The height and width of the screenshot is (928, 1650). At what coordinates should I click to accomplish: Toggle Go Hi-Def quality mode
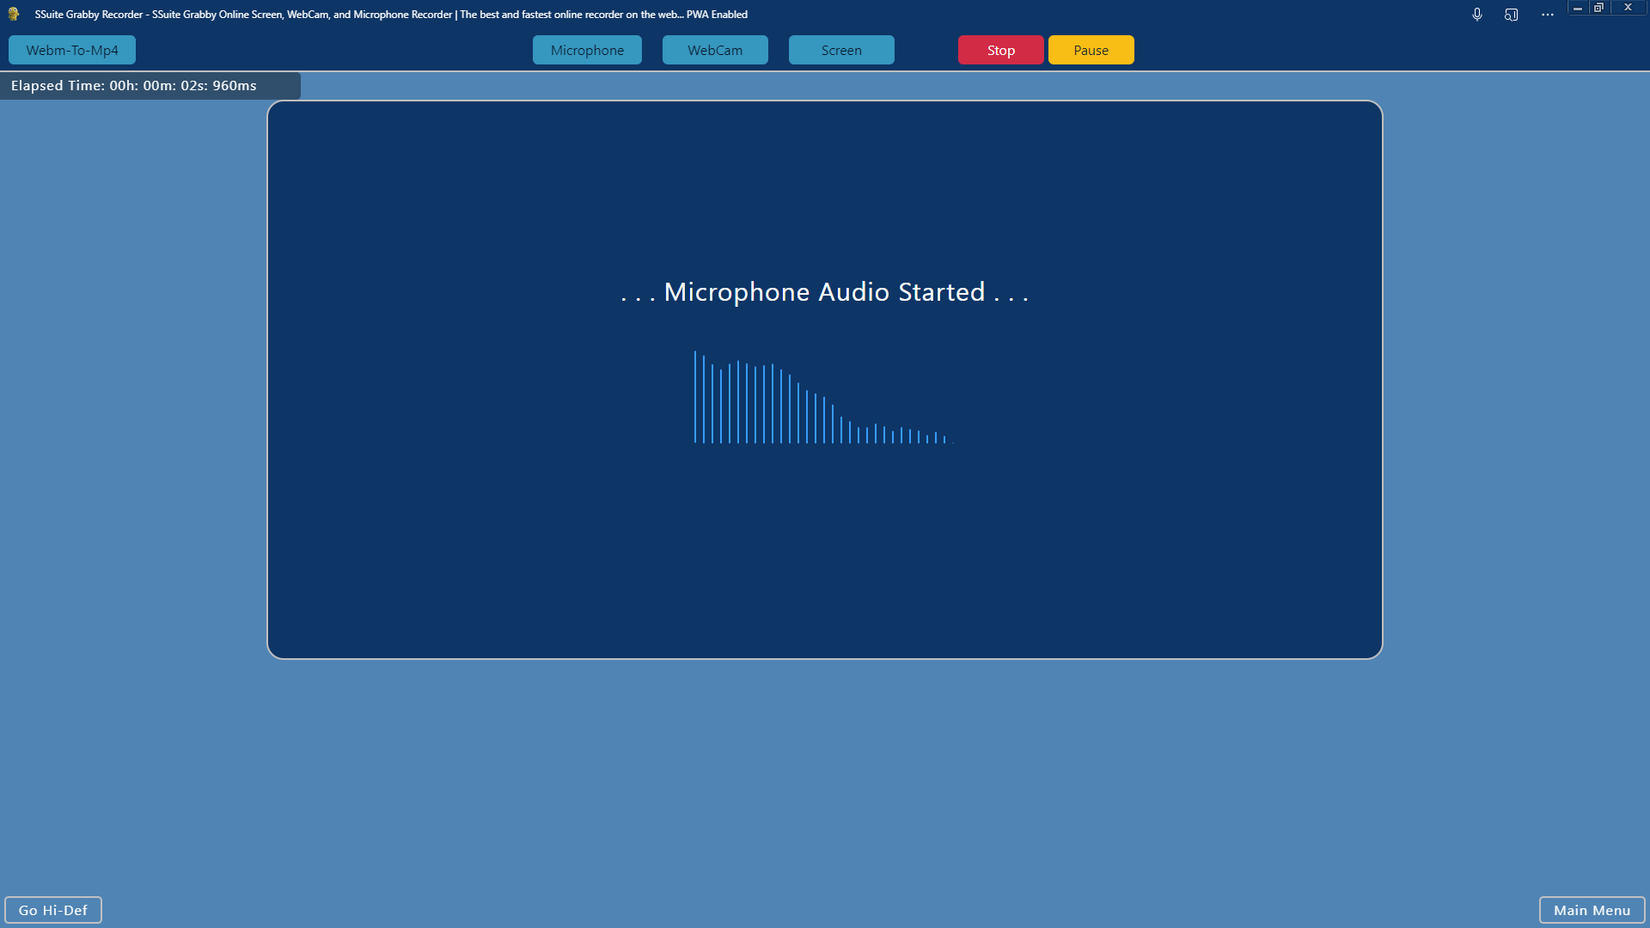click(53, 910)
